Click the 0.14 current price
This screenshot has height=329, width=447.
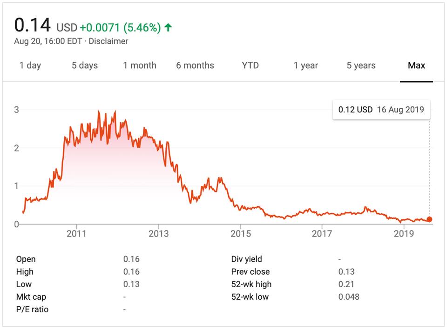tap(32, 25)
